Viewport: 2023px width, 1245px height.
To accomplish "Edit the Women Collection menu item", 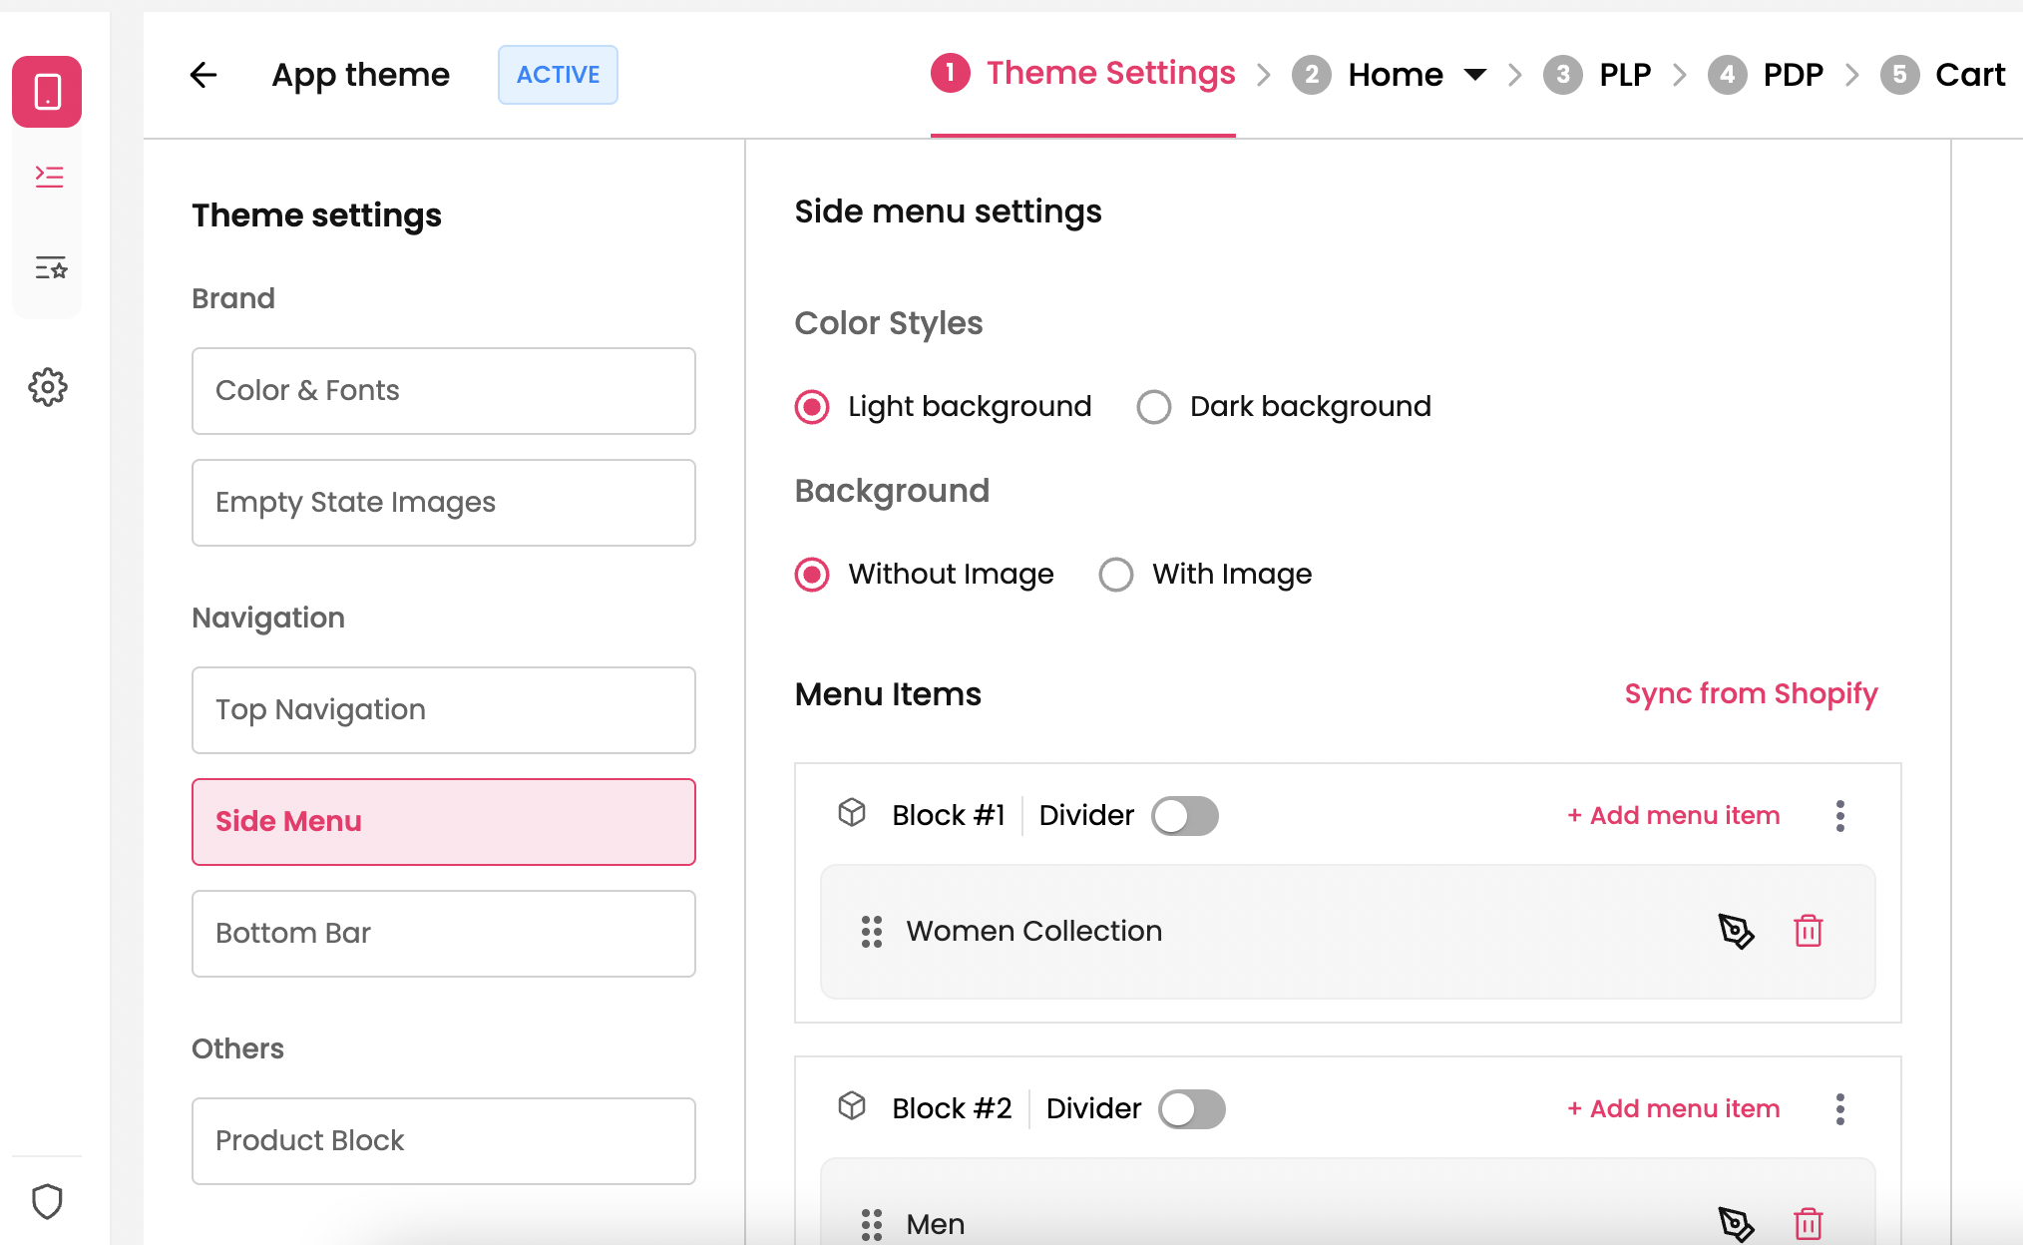I will tap(1736, 931).
